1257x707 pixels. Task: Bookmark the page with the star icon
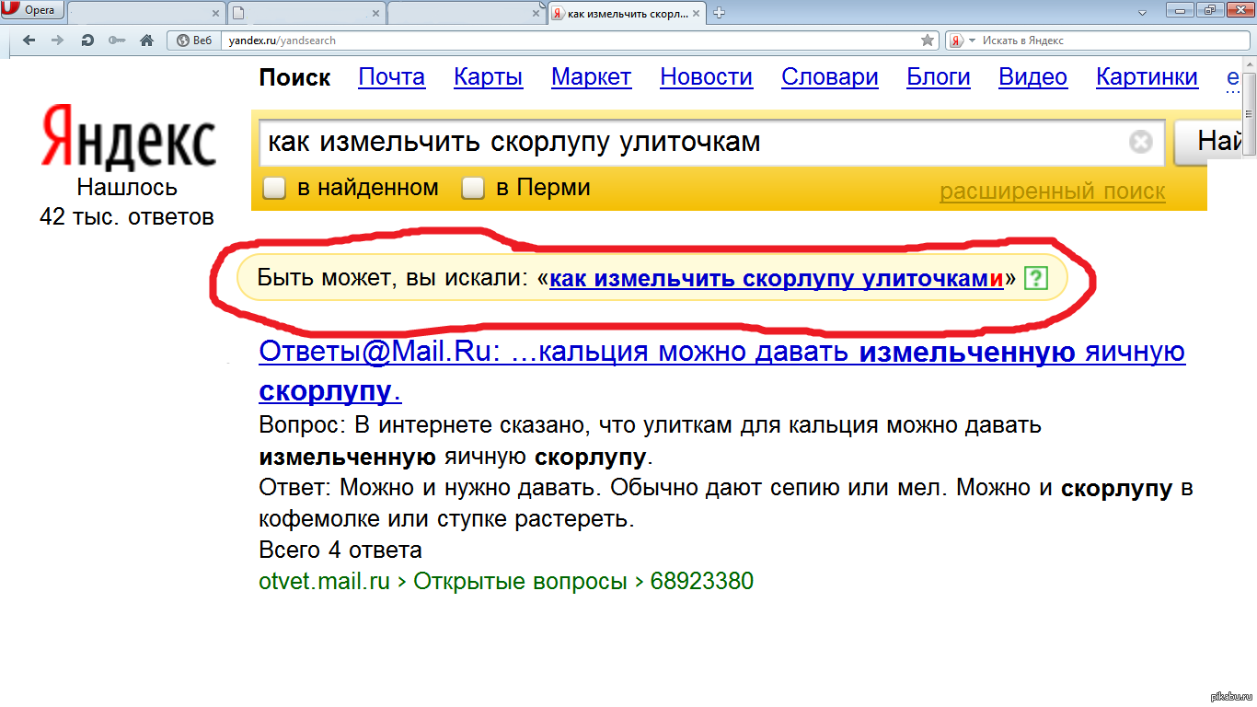[928, 41]
